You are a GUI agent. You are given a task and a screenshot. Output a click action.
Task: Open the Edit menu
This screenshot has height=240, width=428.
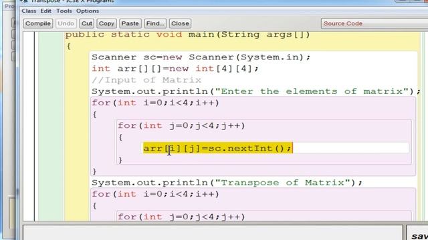coord(46,11)
